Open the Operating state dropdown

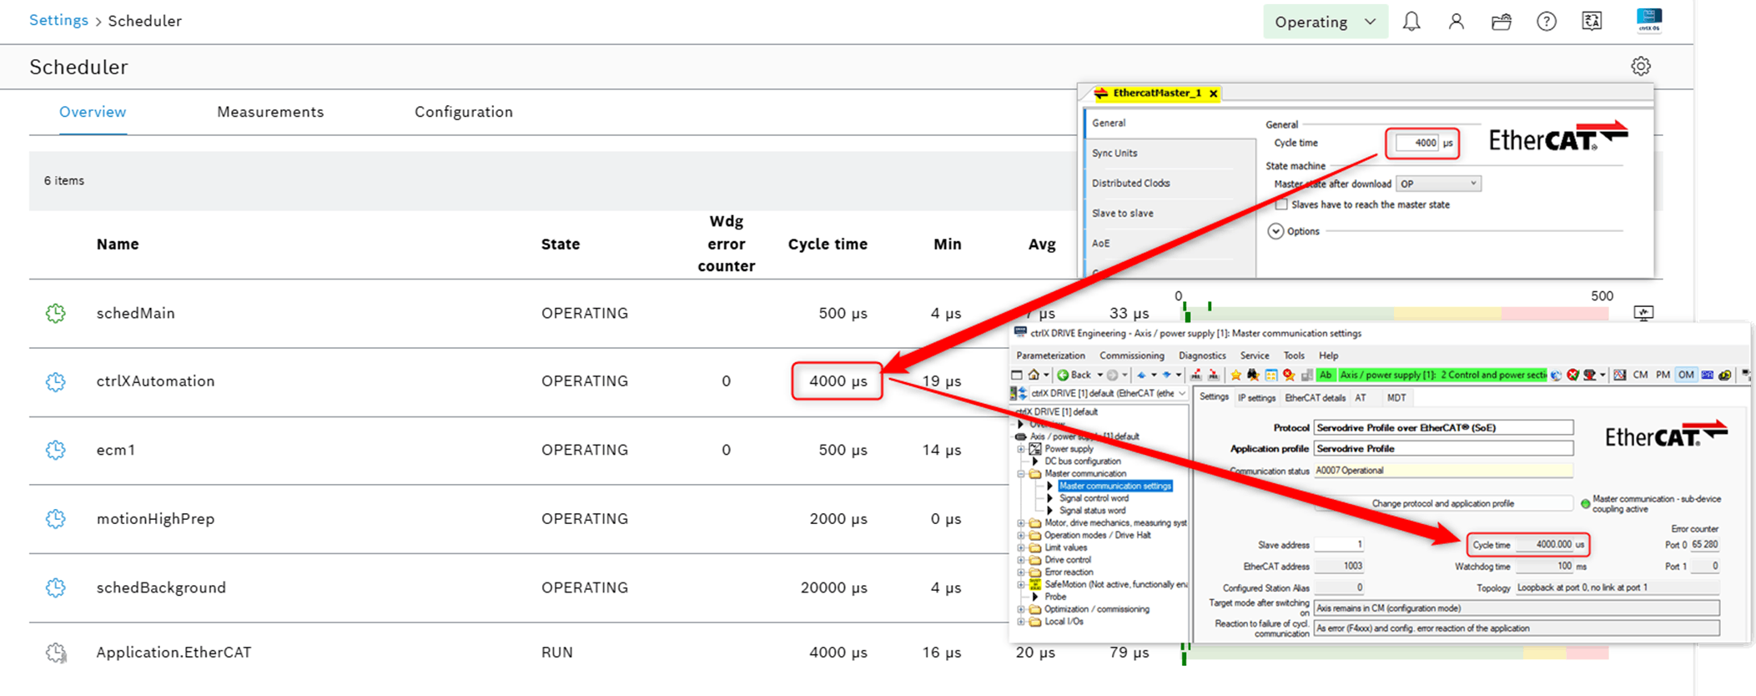click(x=1325, y=22)
